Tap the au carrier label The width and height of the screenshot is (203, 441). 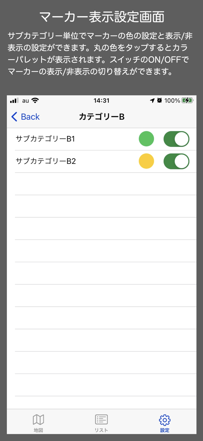pos(25,101)
